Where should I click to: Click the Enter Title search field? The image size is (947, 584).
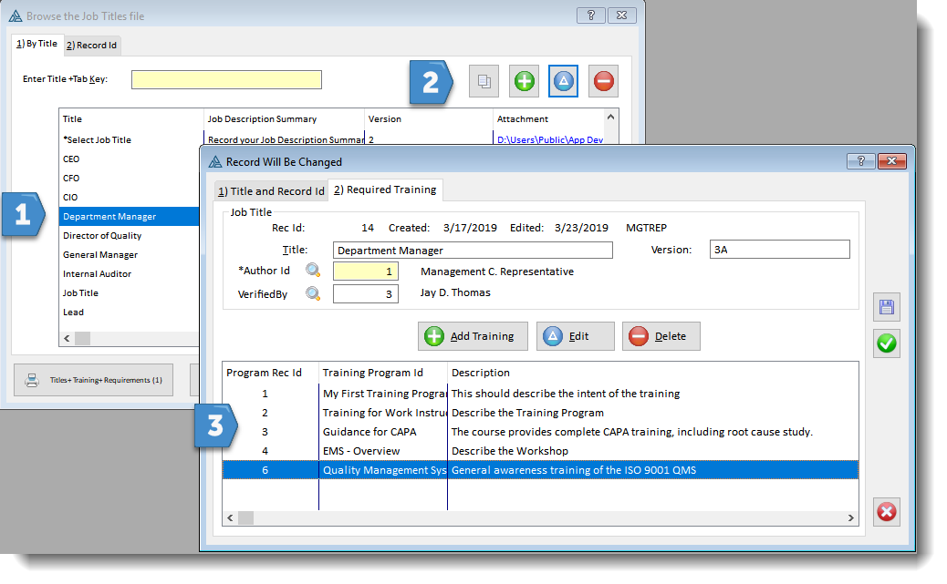pyautogui.click(x=226, y=80)
